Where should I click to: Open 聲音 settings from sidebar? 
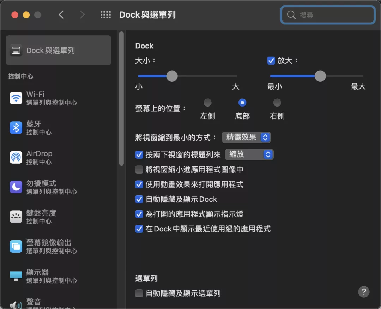pos(16,303)
